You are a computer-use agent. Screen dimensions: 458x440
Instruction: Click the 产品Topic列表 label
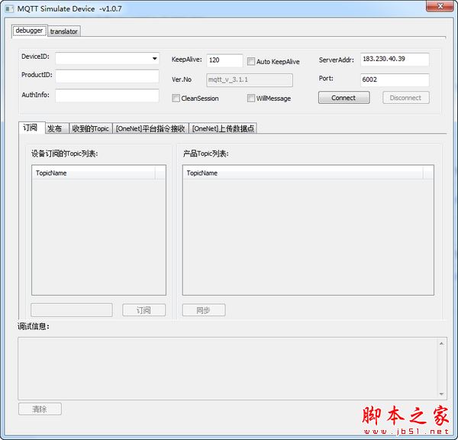pos(206,154)
